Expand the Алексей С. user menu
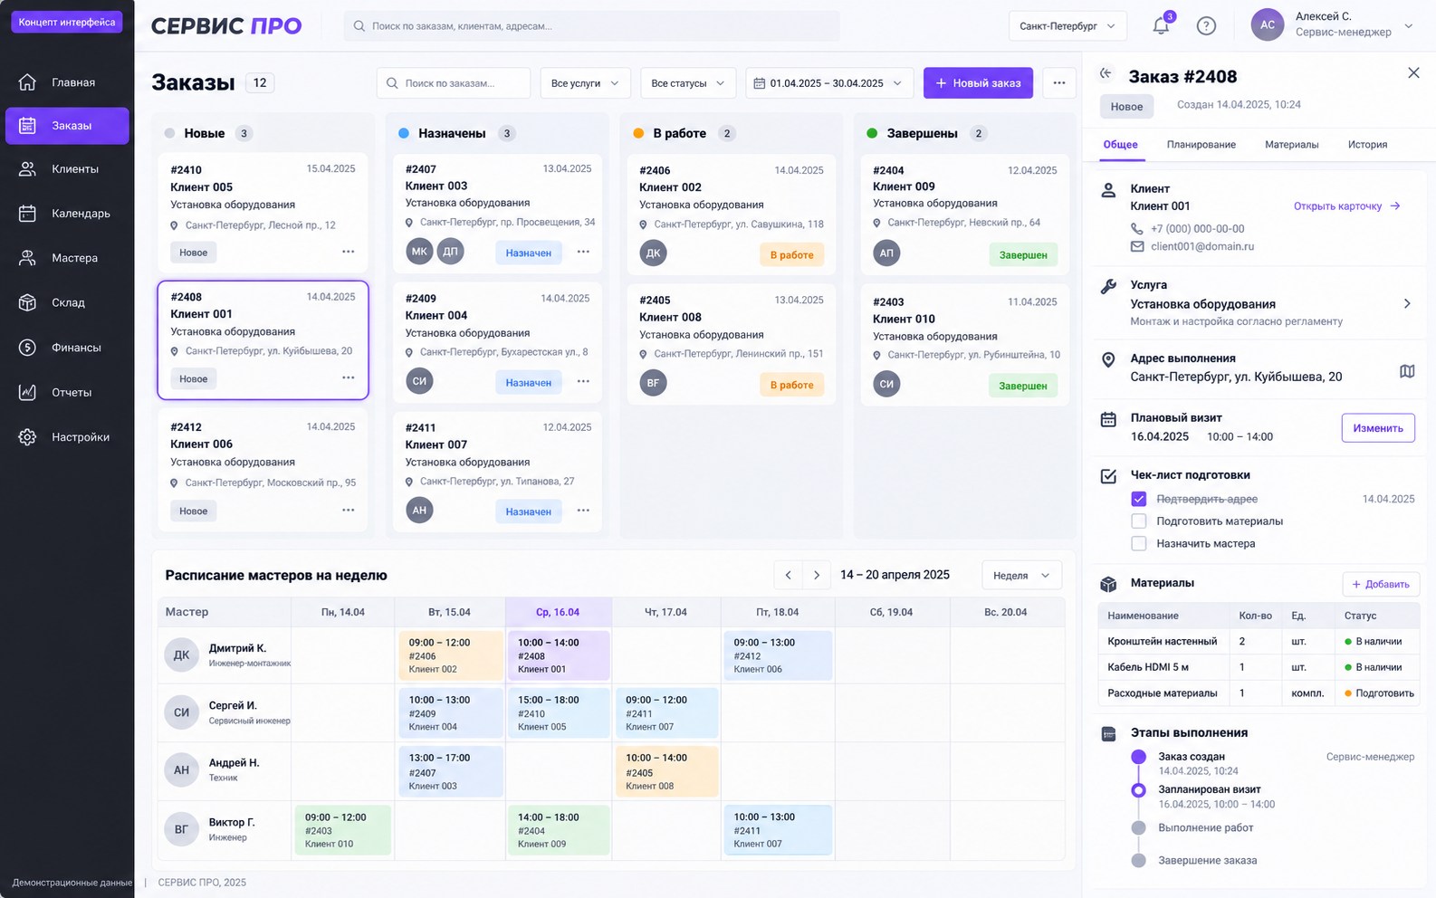 point(1408,26)
